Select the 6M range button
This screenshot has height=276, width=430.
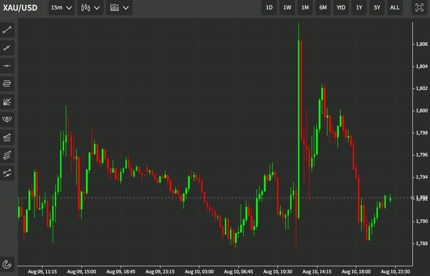(322, 7)
